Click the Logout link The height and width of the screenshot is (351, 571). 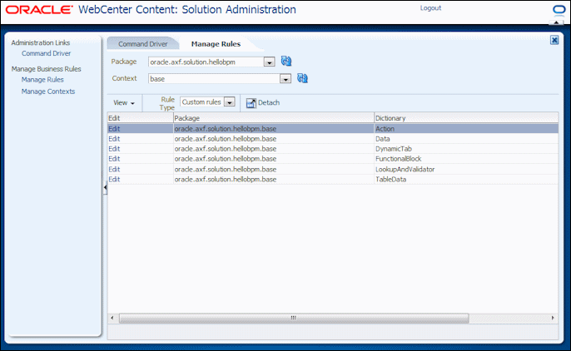[x=430, y=8]
